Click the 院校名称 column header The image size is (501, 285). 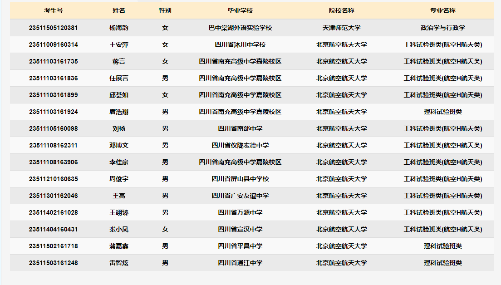tap(341, 10)
